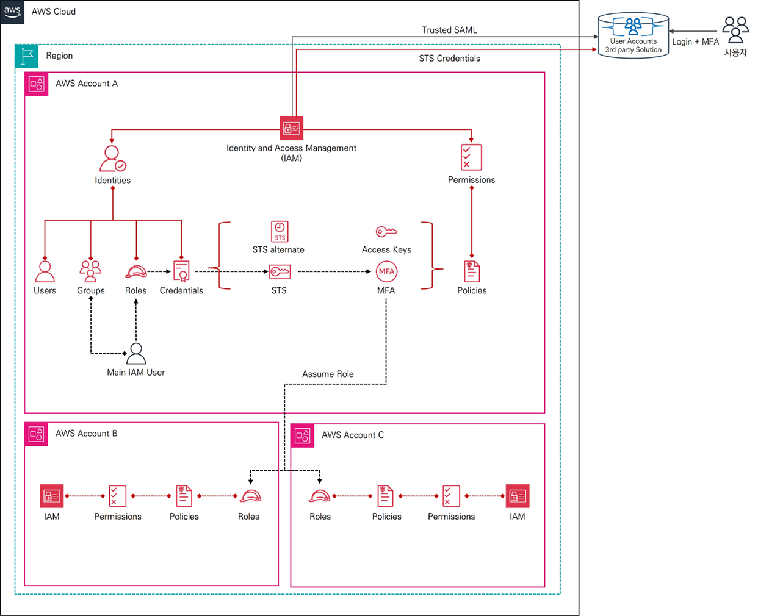Click the Access Keys icon
The image size is (769, 616).
(386, 232)
